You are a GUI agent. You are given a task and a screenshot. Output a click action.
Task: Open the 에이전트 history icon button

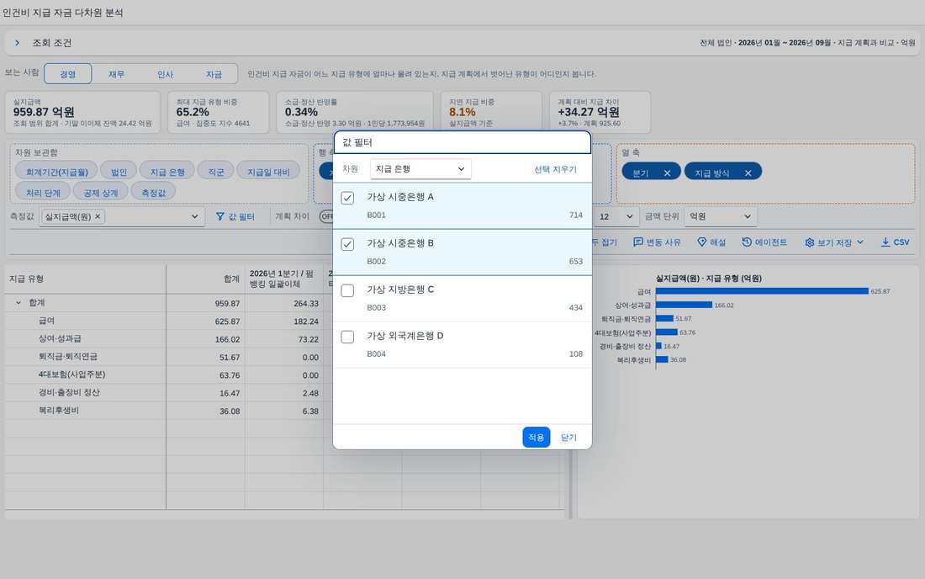click(x=747, y=242)
